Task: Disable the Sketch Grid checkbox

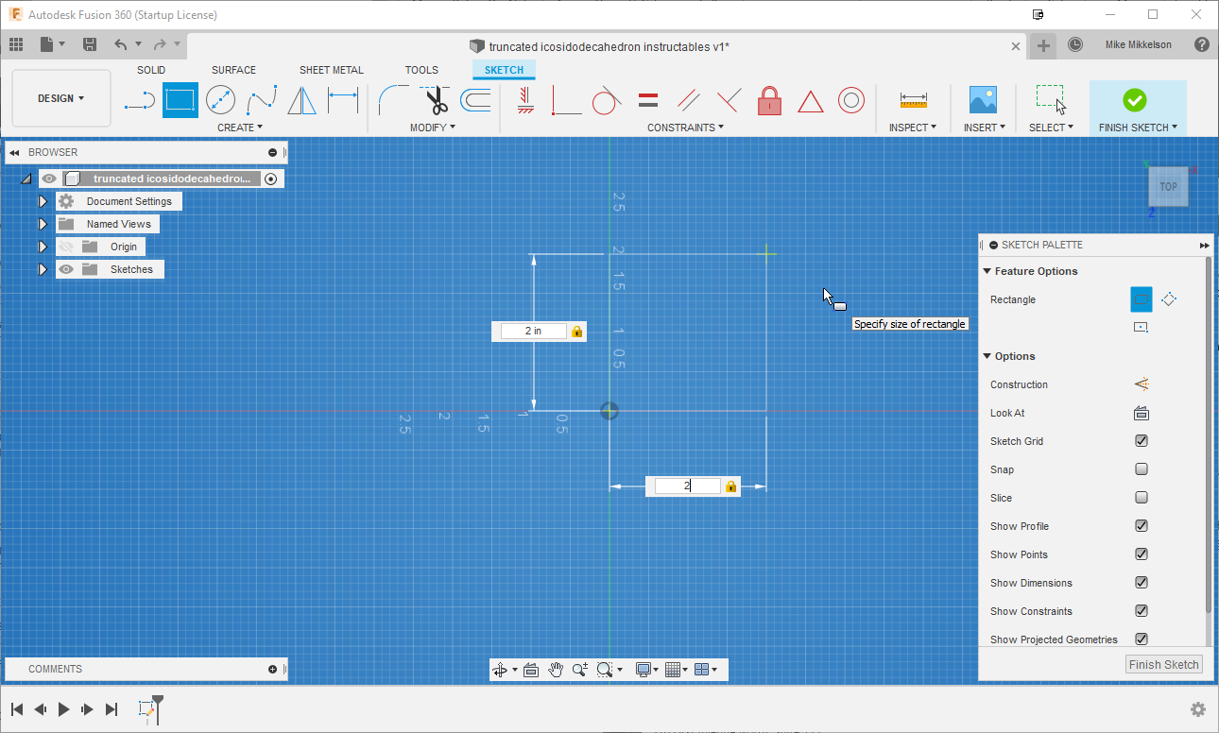Action: [x=1141, y=440]
